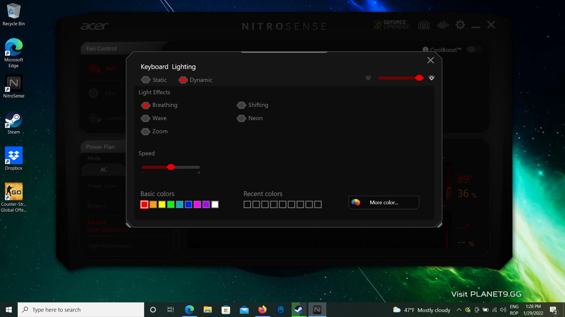Select Dynamic lighting mode
Viewport: 565px width, 317px height.
(x=195, y=80)
